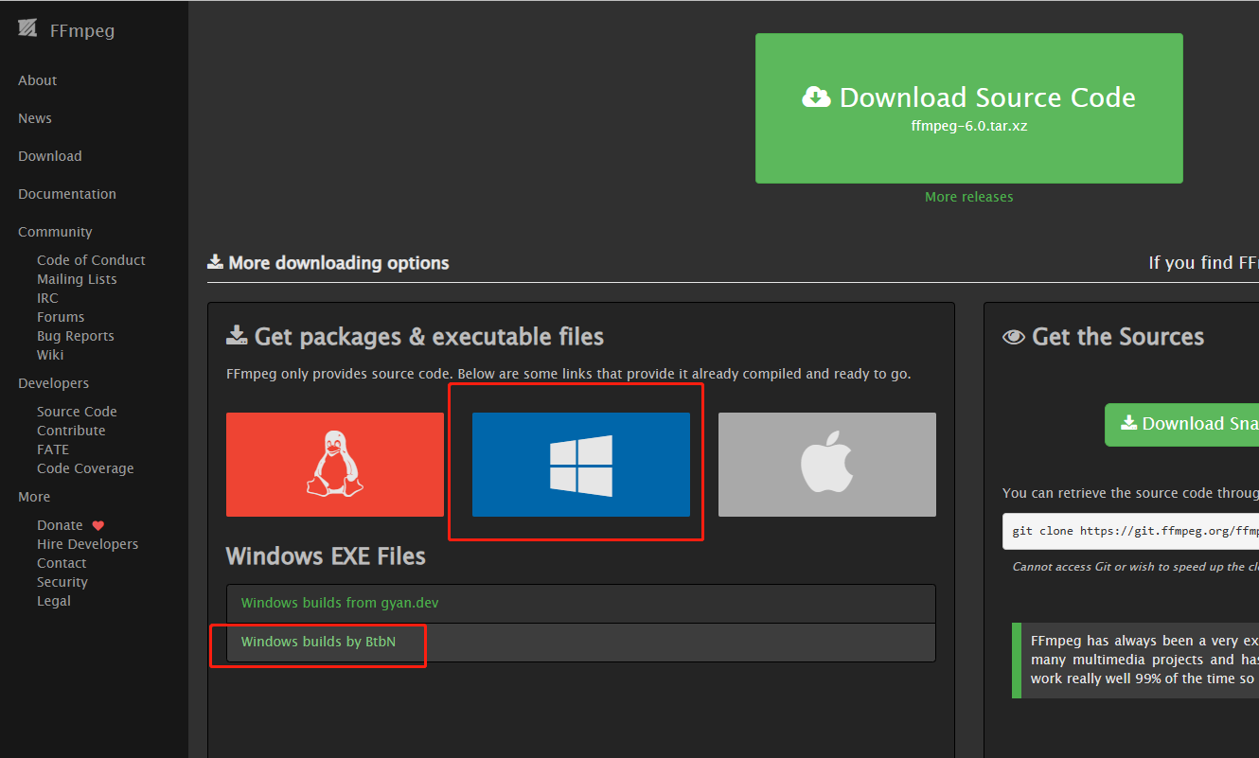This screenshot has height=758, width=1259.
Task: Open the Security link
Action: (62, 582)
